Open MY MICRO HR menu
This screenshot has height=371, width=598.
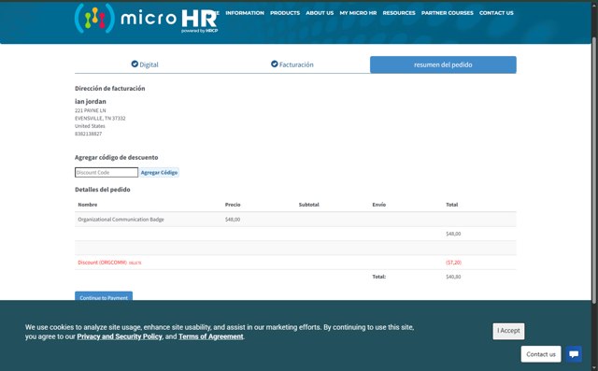click(358, 13)
